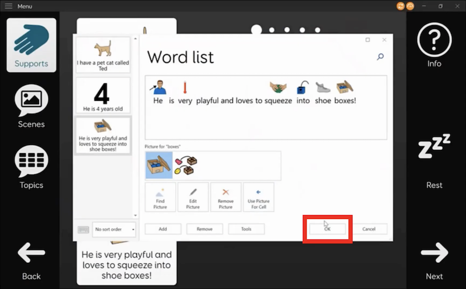This screenshot has width=466, height=289.
Task: Click the keyboard icon beside sort order
Action: click(x=83, y=230)
